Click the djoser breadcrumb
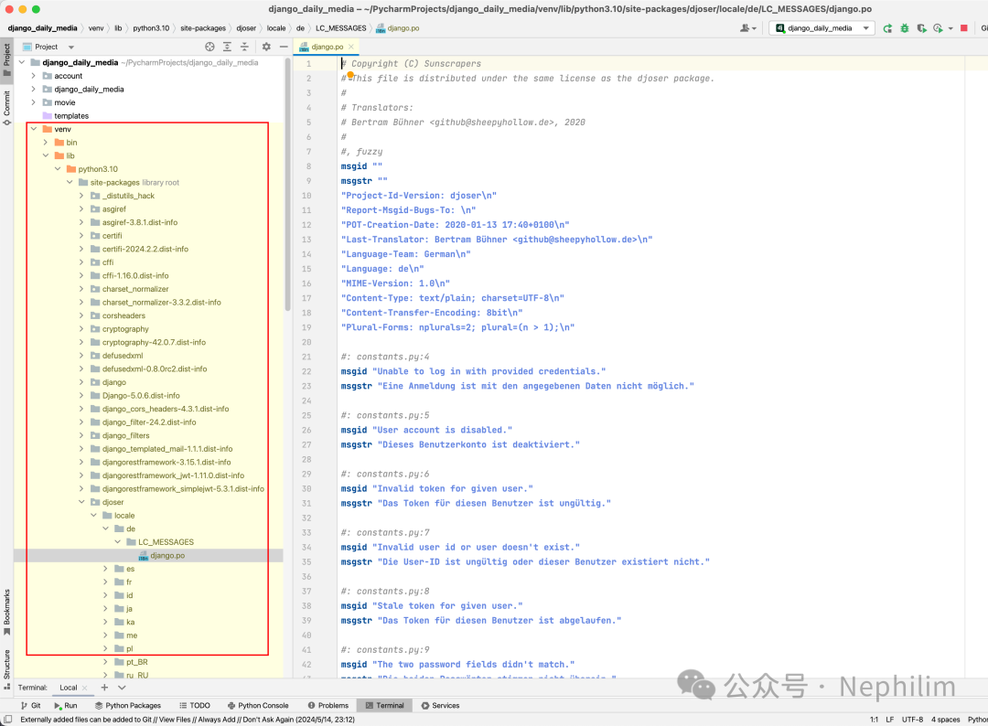988x726 pixels. (246, 28)
